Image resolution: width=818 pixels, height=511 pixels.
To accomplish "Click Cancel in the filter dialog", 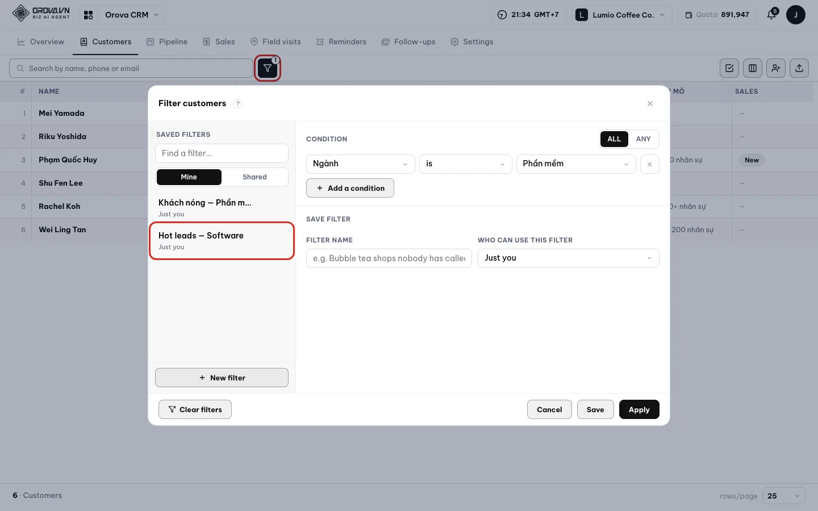I will point(549,409).
